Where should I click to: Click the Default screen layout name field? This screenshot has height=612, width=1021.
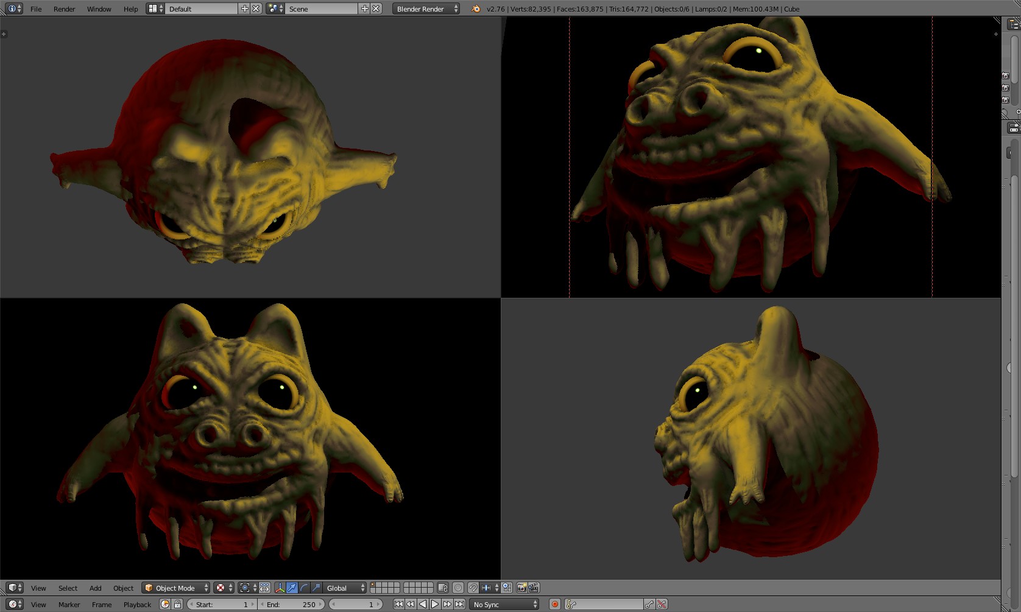coord(202,9)
